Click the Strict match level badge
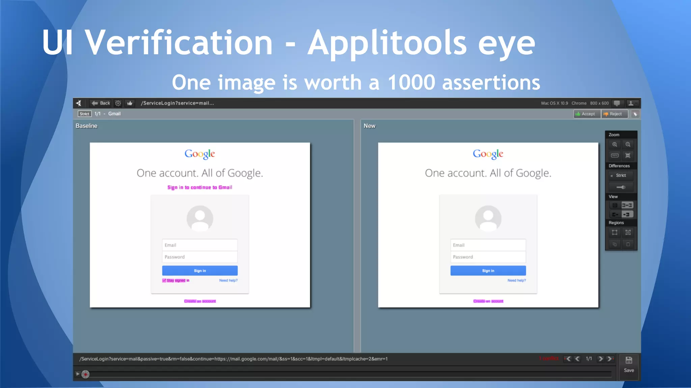 coord(84,114)
